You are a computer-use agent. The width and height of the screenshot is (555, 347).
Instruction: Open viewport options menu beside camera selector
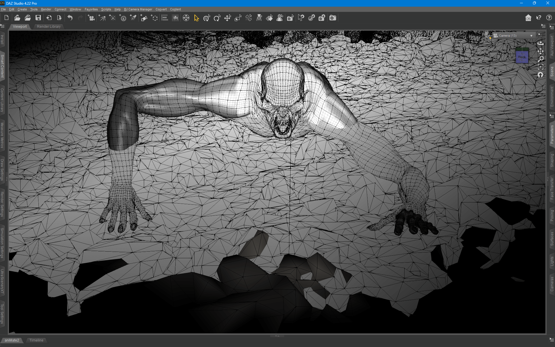coord(540,35)
